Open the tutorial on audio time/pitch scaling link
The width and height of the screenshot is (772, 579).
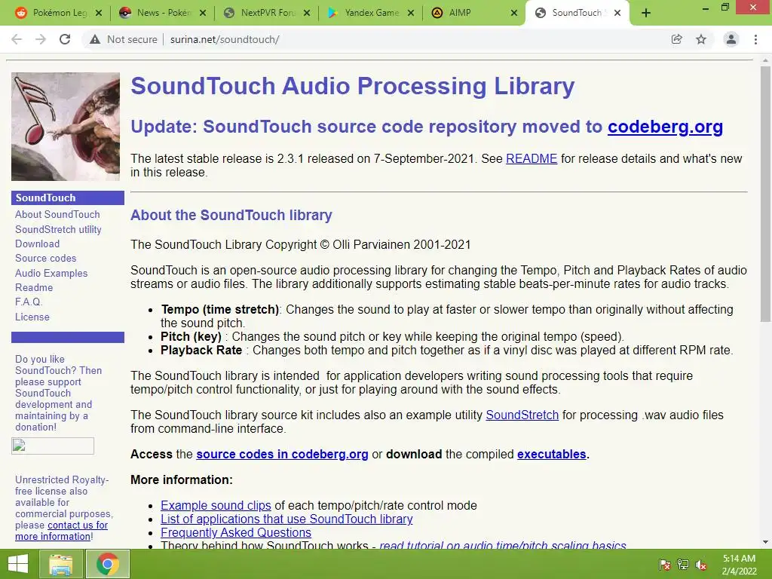point(503,545)
